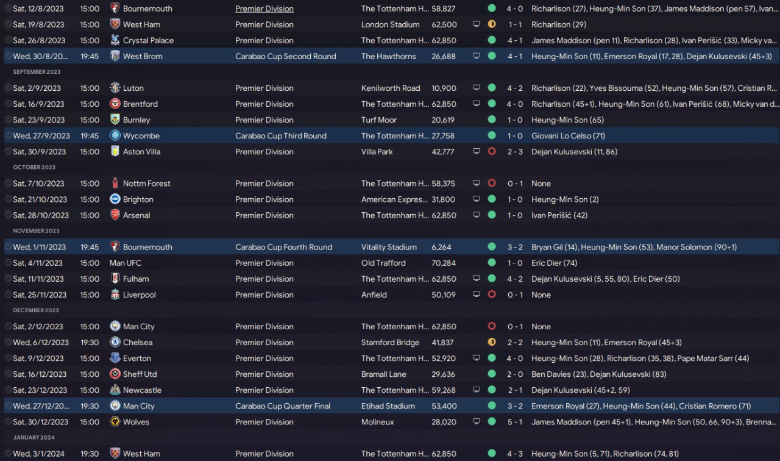The width and height of the screenshot is (780, 461).
Task: Click the West Brom club badge
Action: coord(115,56)
